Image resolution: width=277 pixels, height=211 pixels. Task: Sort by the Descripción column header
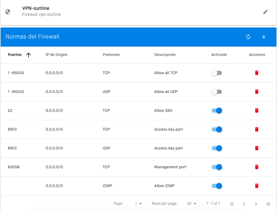[165, 55]
